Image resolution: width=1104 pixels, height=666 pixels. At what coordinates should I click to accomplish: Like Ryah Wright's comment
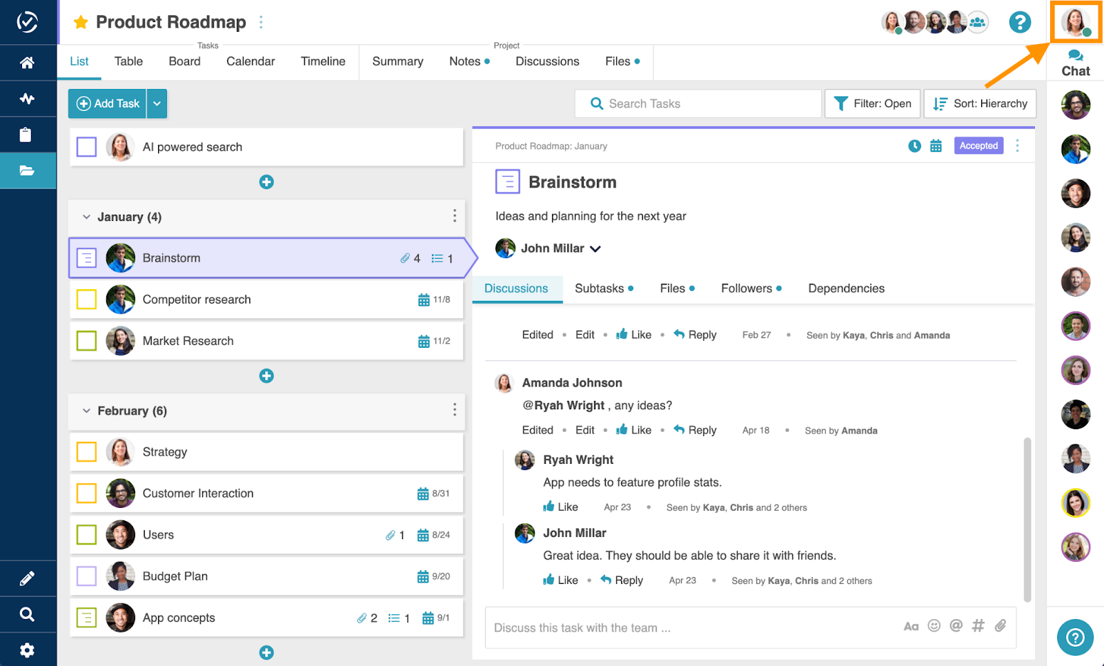(x=560, y=507)
